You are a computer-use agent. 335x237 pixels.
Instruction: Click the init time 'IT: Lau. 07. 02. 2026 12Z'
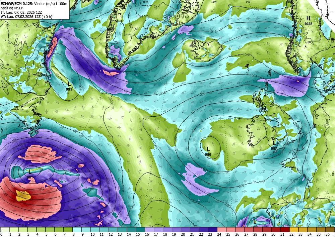click(x=22, y=12)
